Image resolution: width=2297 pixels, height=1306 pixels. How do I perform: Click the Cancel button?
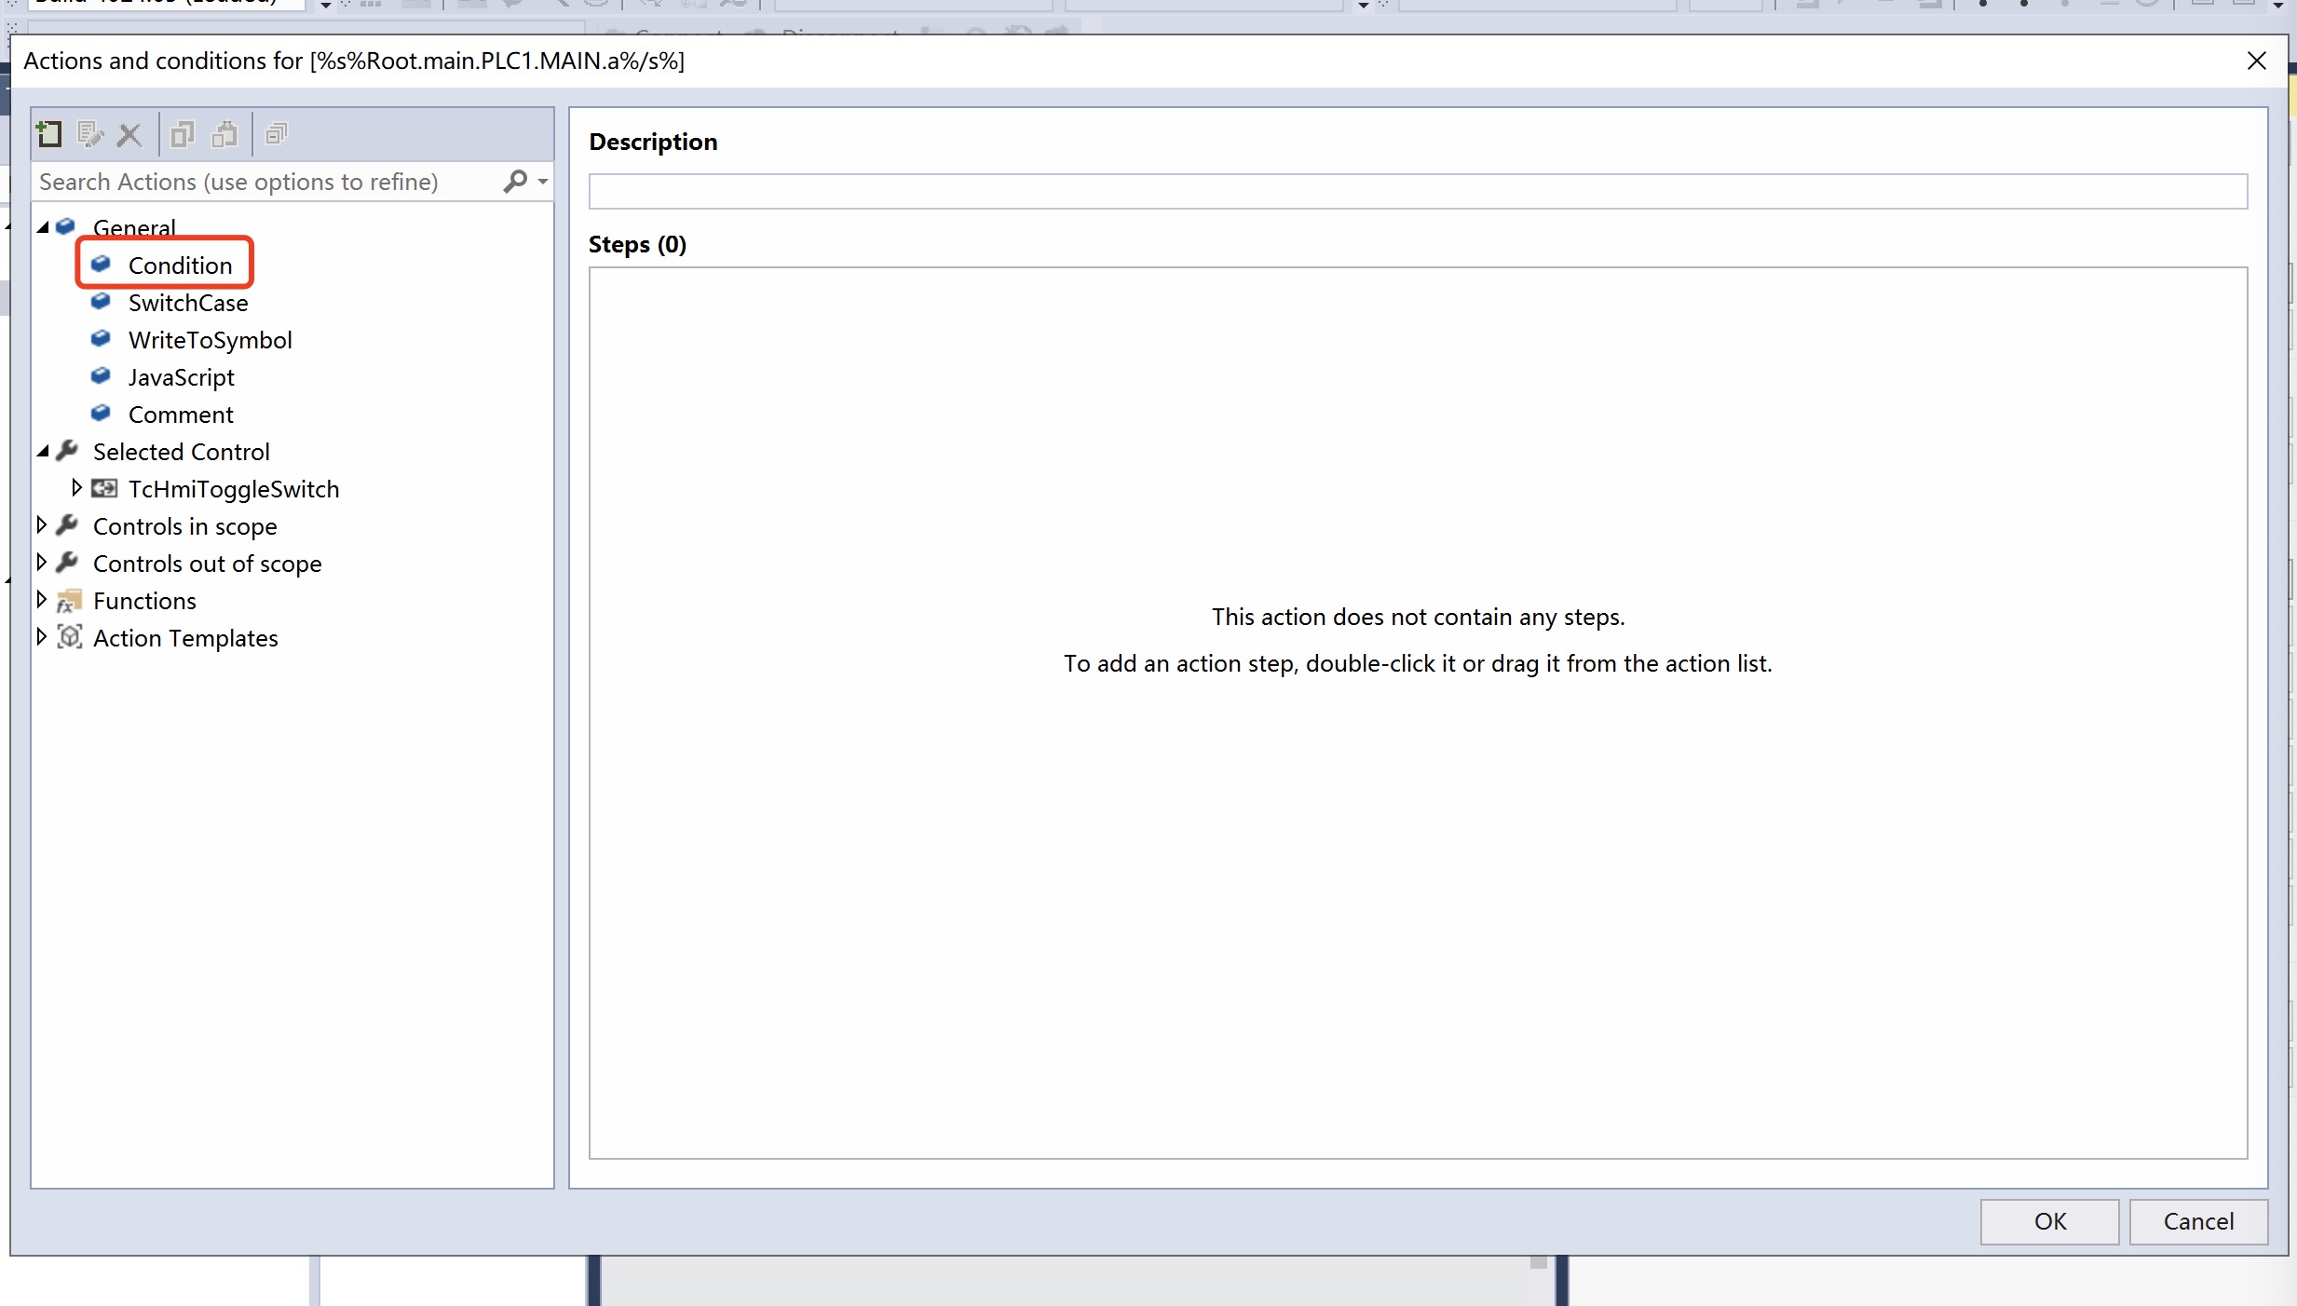click(x=2198, y=1221)
